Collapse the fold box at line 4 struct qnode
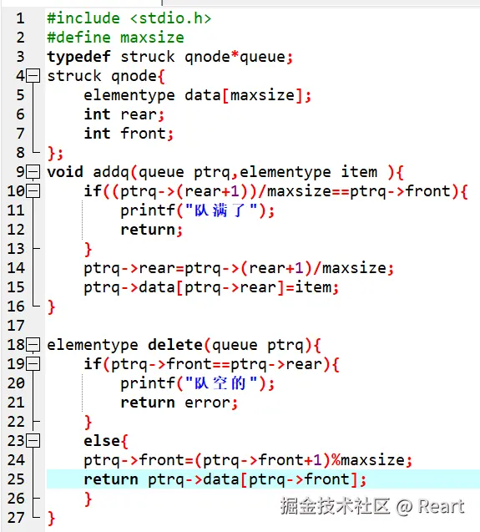 pyautogui.click(x=33, y=76)
